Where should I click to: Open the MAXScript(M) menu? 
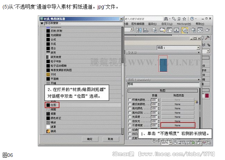click(184, 24)
